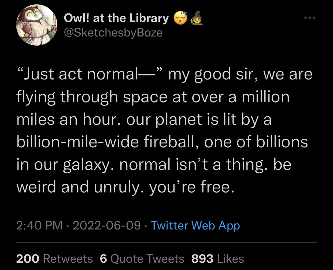Click the 6 quote tweet count
Viewport: 333px width, 270px height.
point(103,259)
